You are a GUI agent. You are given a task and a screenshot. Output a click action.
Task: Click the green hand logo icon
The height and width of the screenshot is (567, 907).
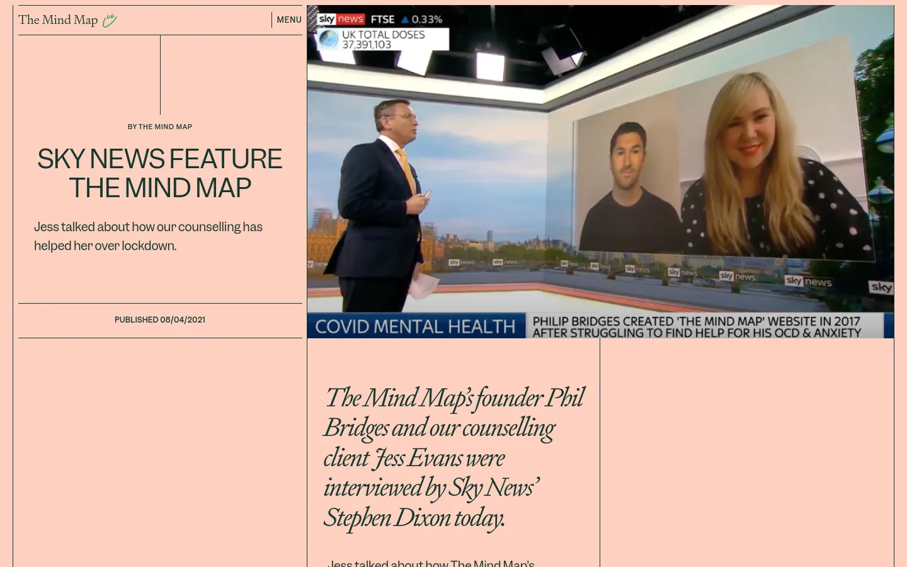click(110, 21)
